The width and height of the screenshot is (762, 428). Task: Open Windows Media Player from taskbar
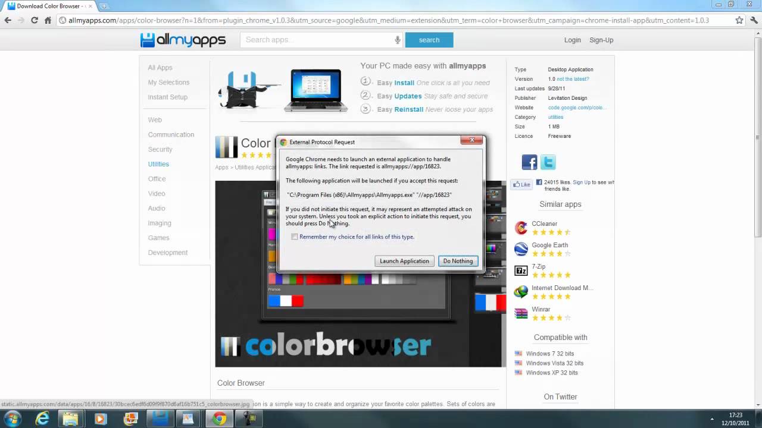(100, 418)
